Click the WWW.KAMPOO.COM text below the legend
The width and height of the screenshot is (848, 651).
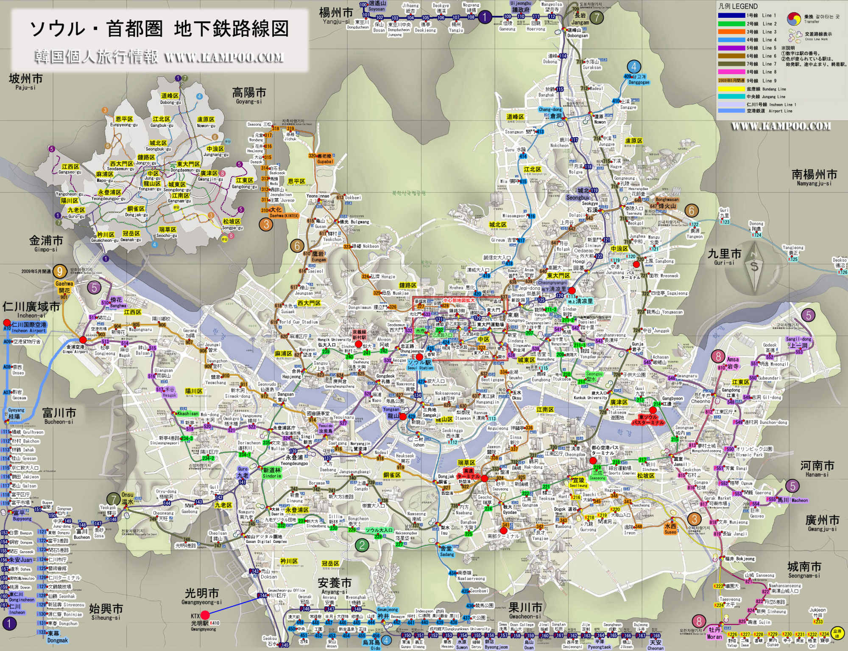pos(781,126)
